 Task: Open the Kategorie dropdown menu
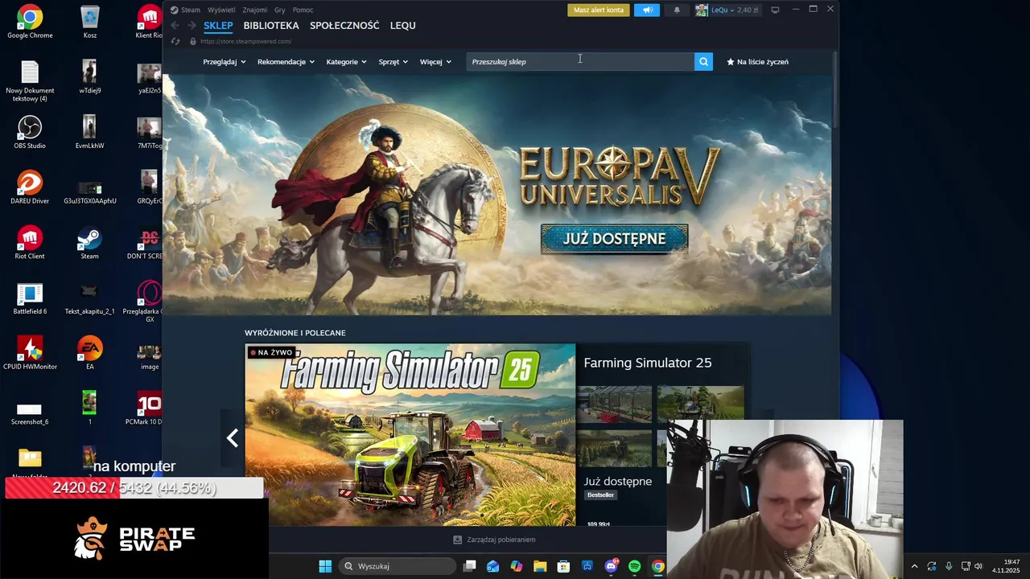click(346, 61)
